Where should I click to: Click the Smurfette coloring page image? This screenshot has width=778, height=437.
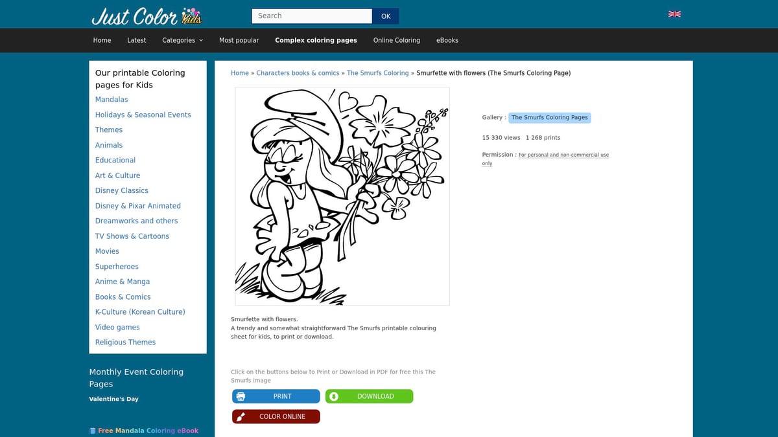click(x=342, y=196)
